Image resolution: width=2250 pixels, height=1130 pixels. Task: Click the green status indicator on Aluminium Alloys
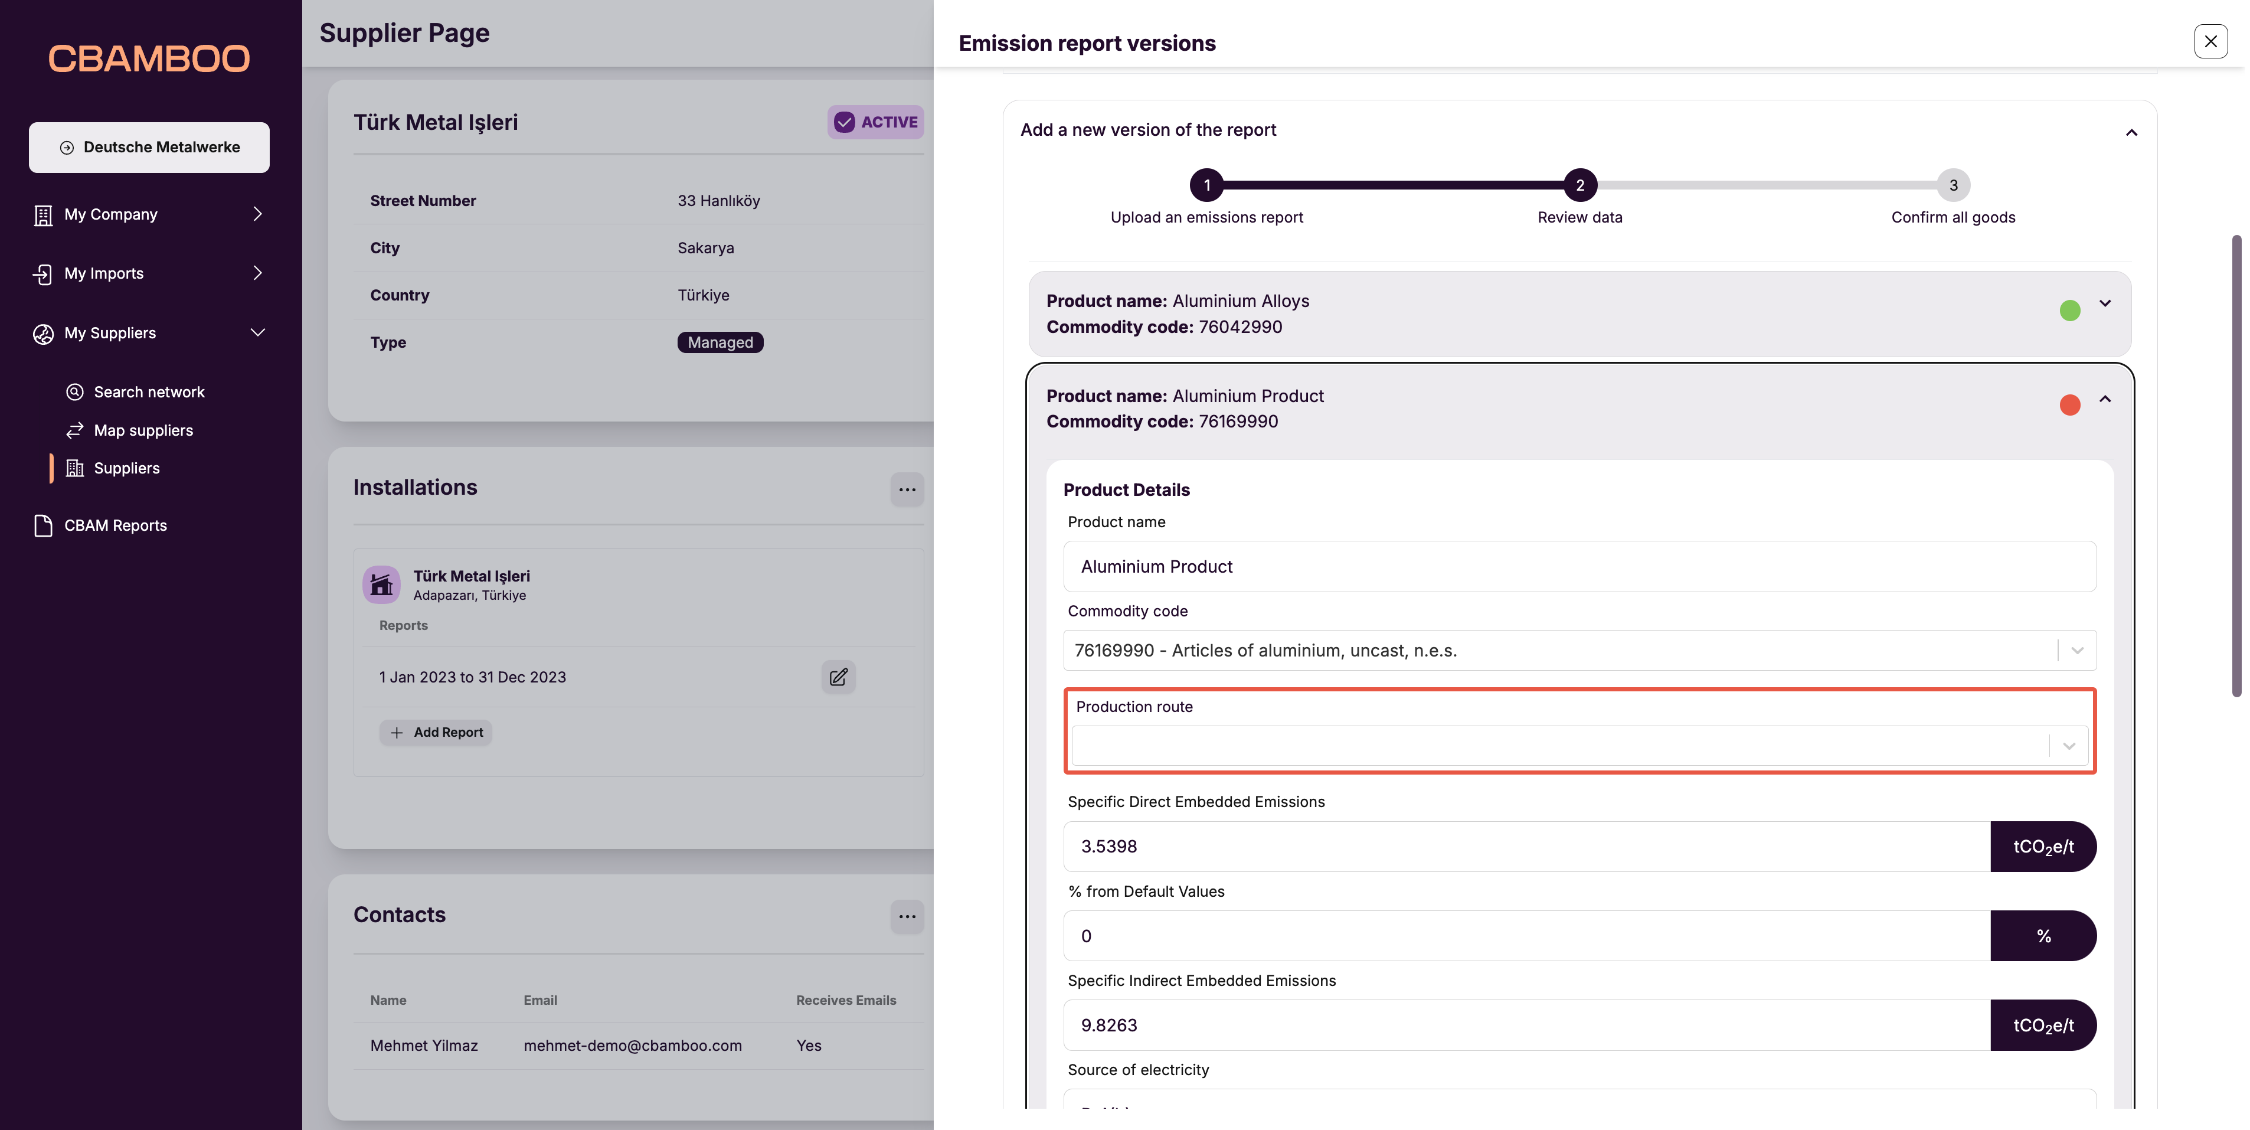pyautogui.click(x=2070, y=310)
